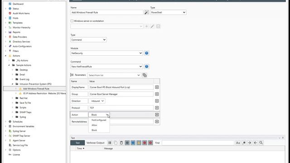The image size is (290, 163).
Task: Click the Protocol TCP value field
Action: 121,108
